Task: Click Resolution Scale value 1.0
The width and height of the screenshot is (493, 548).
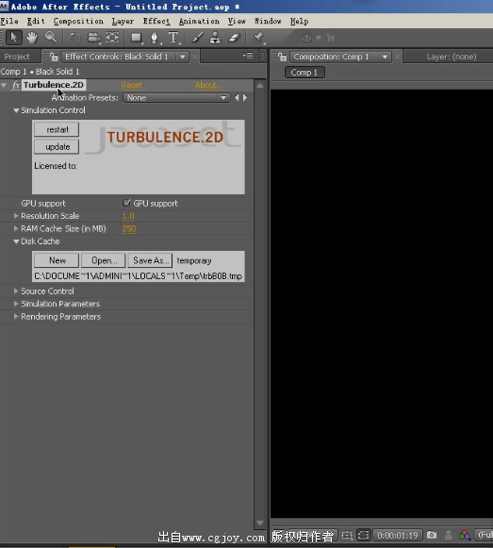Action: [x=128, y=216]
